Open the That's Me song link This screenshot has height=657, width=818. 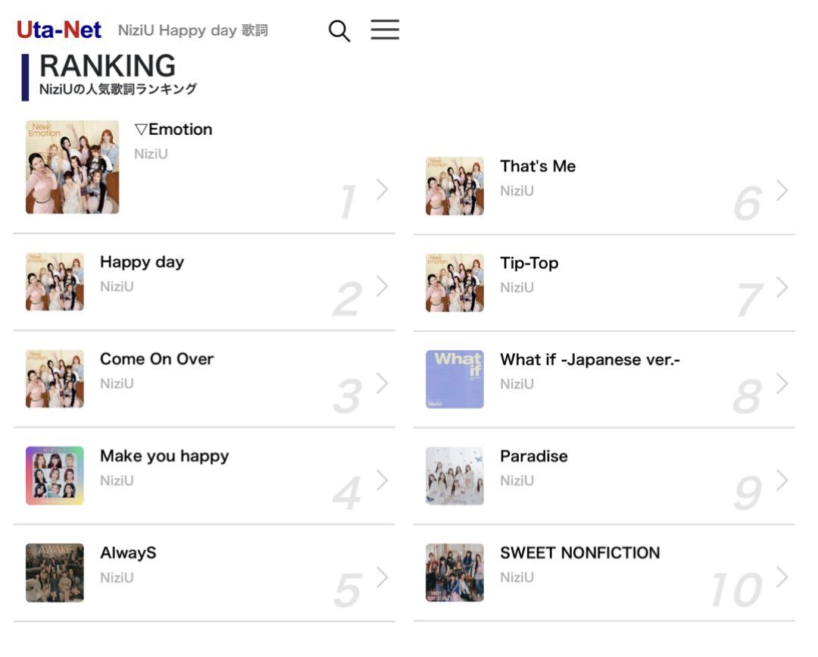tap(538, 167)
